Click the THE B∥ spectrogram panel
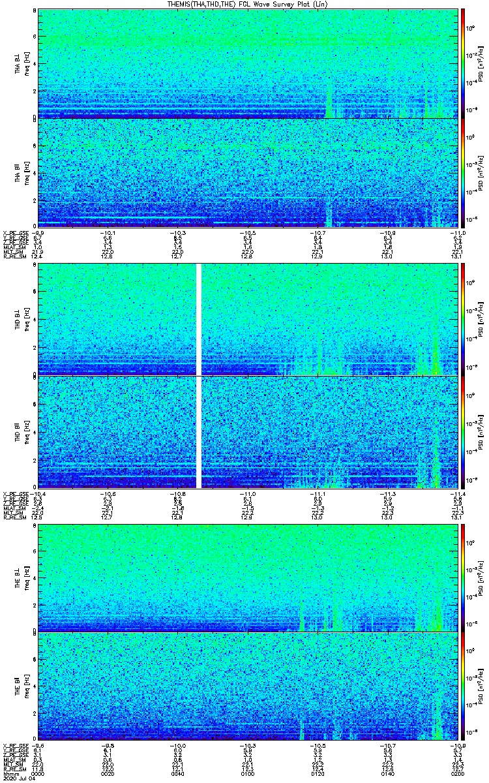 (x=247, y=685)
